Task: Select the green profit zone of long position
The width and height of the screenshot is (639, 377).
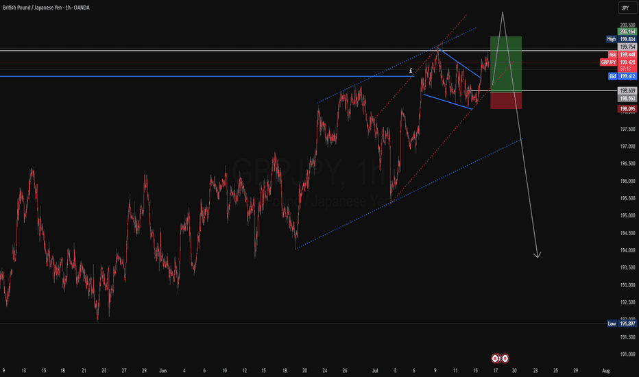Action: 506,64
